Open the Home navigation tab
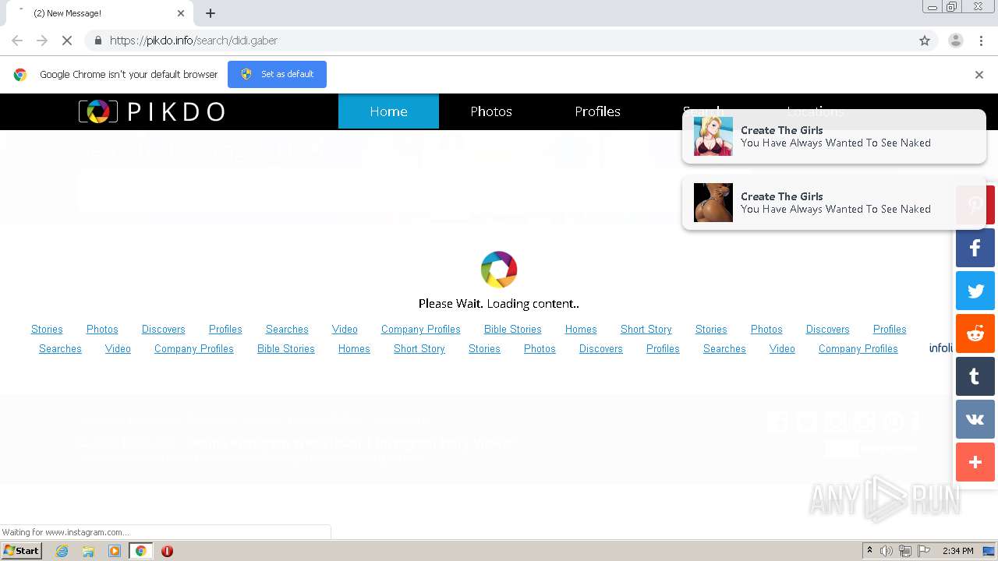998x561 pixels. click(x=388, y=111)
